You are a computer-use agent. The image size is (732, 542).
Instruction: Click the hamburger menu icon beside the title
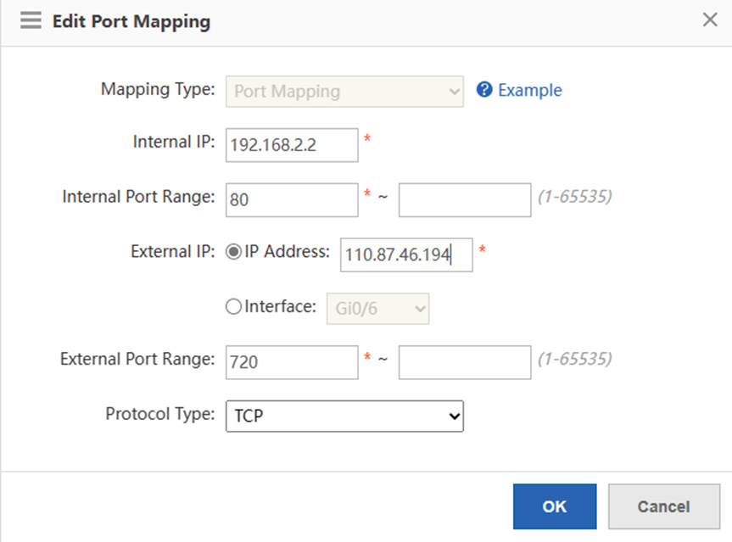[x=31, y=20]
